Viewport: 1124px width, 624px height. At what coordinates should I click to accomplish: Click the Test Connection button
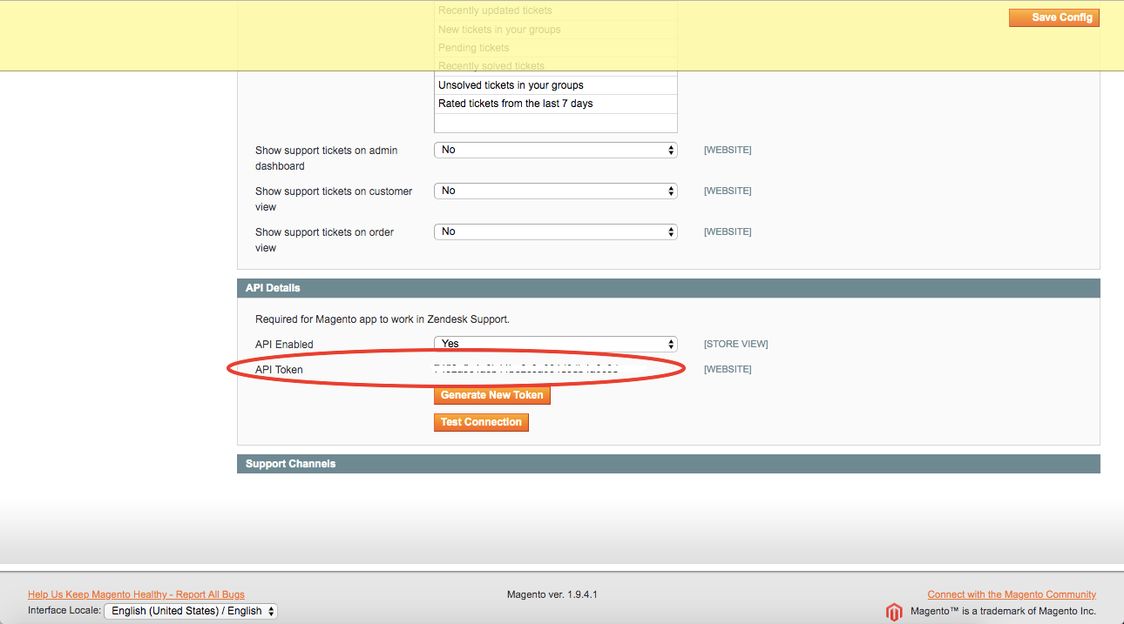click(481, 422)
